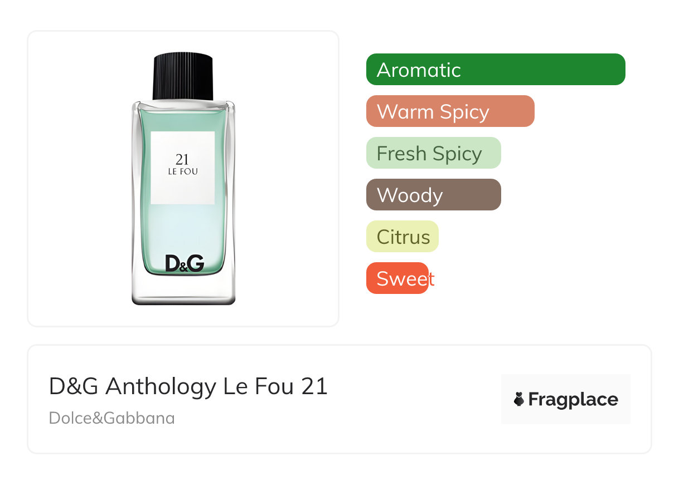Click the perfume bottle image
679x481 pixels.
pyautogui.click(x=183, y=179)
